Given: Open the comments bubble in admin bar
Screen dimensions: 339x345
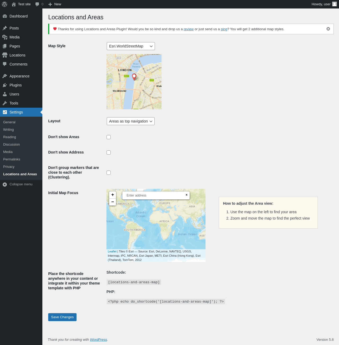Looking at the screenshot, I should (37, 4).
